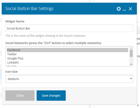This screenshot has width=140, height=108.
Task: Open the gear settings icon in header
Action: 119,9
